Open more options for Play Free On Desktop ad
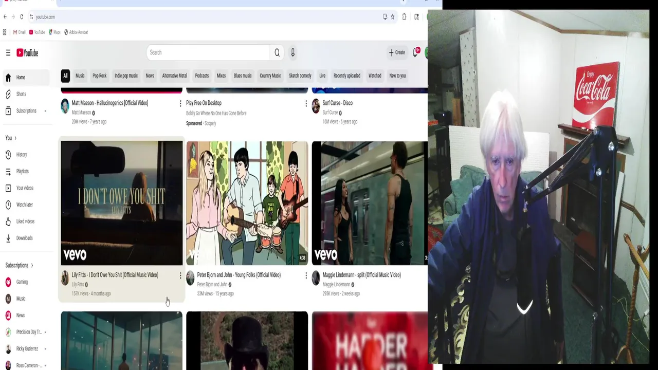Image resolution: width=658 pixels, height=370 pixels. coord(306,104)
